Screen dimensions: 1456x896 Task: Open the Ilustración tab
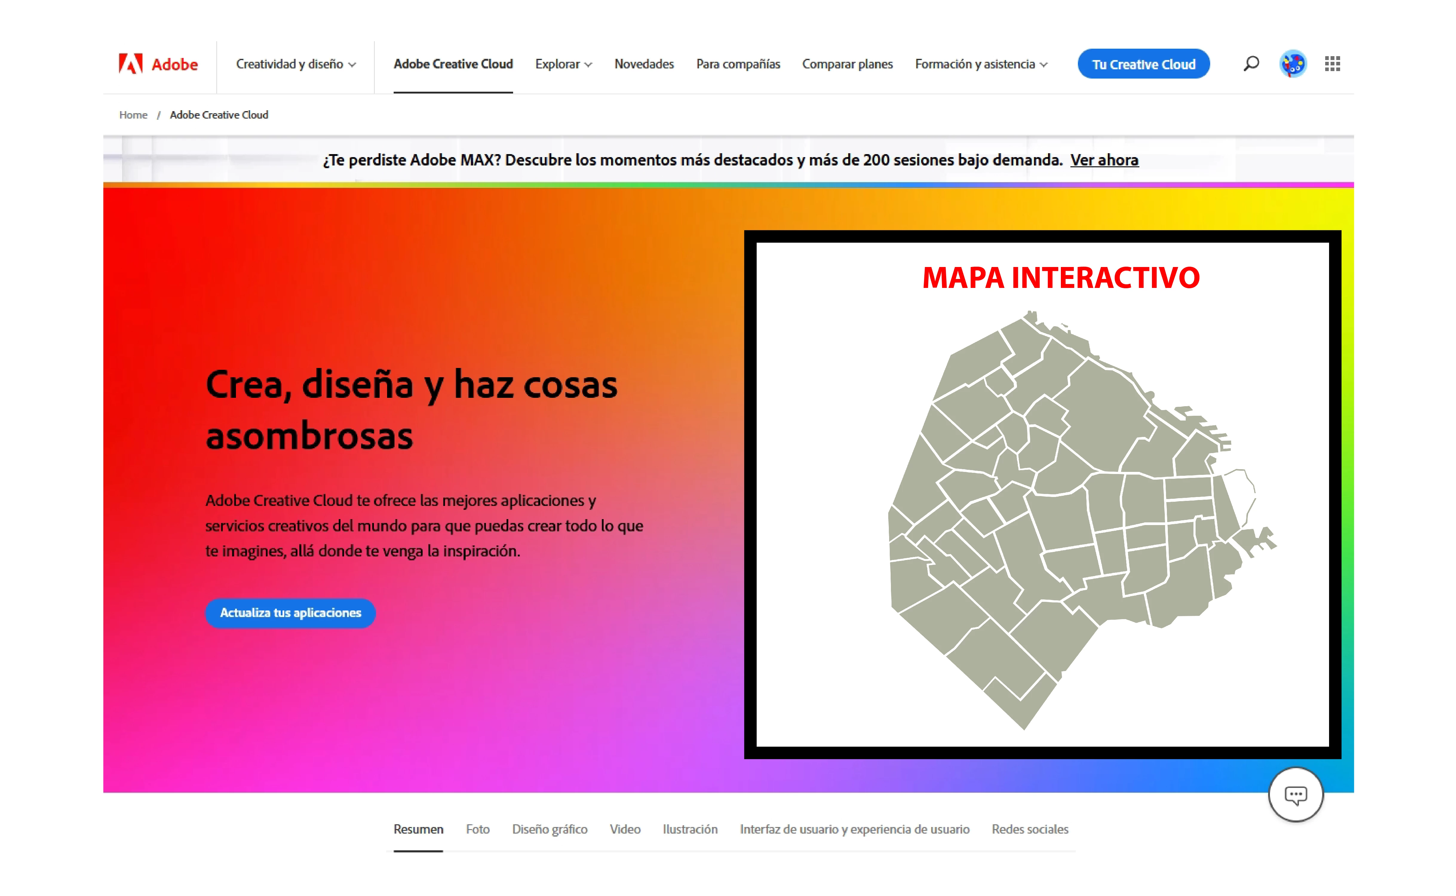point(690,829)
